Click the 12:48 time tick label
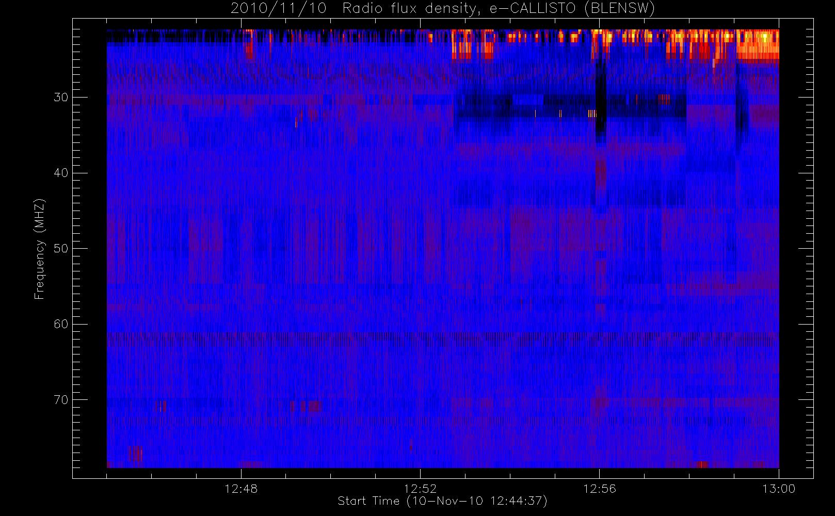Image resolution: width=835 pixels, height=516 pixels. (x=241, y=489)
